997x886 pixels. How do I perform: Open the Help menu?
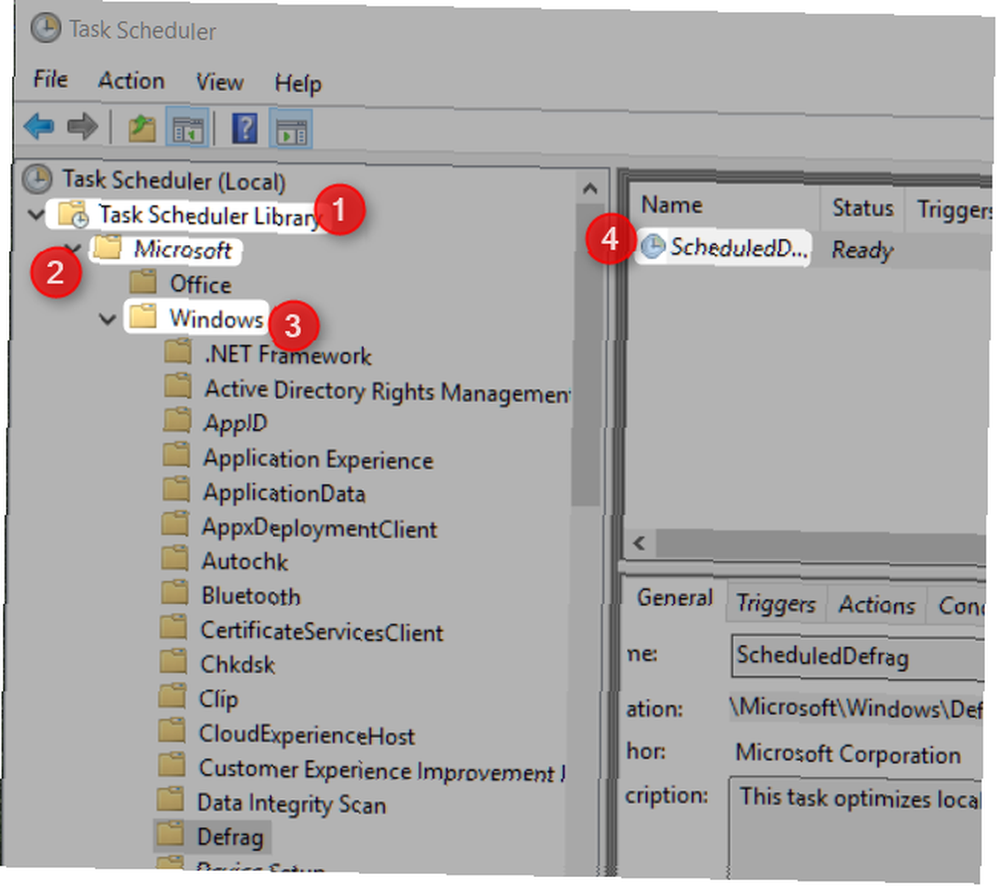pos(298,84)
